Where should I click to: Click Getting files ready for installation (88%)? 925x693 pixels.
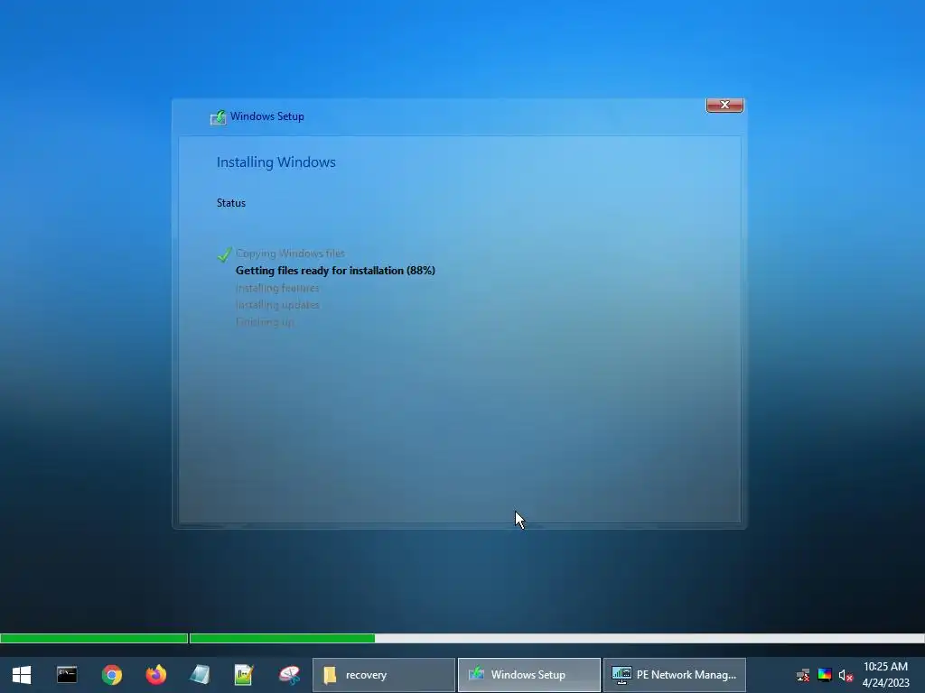(x=335, y=271)
